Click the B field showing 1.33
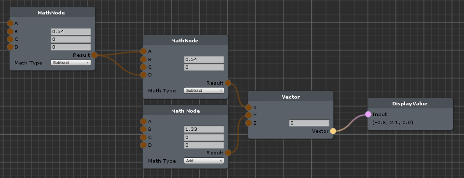 click(x=204, y=129)
